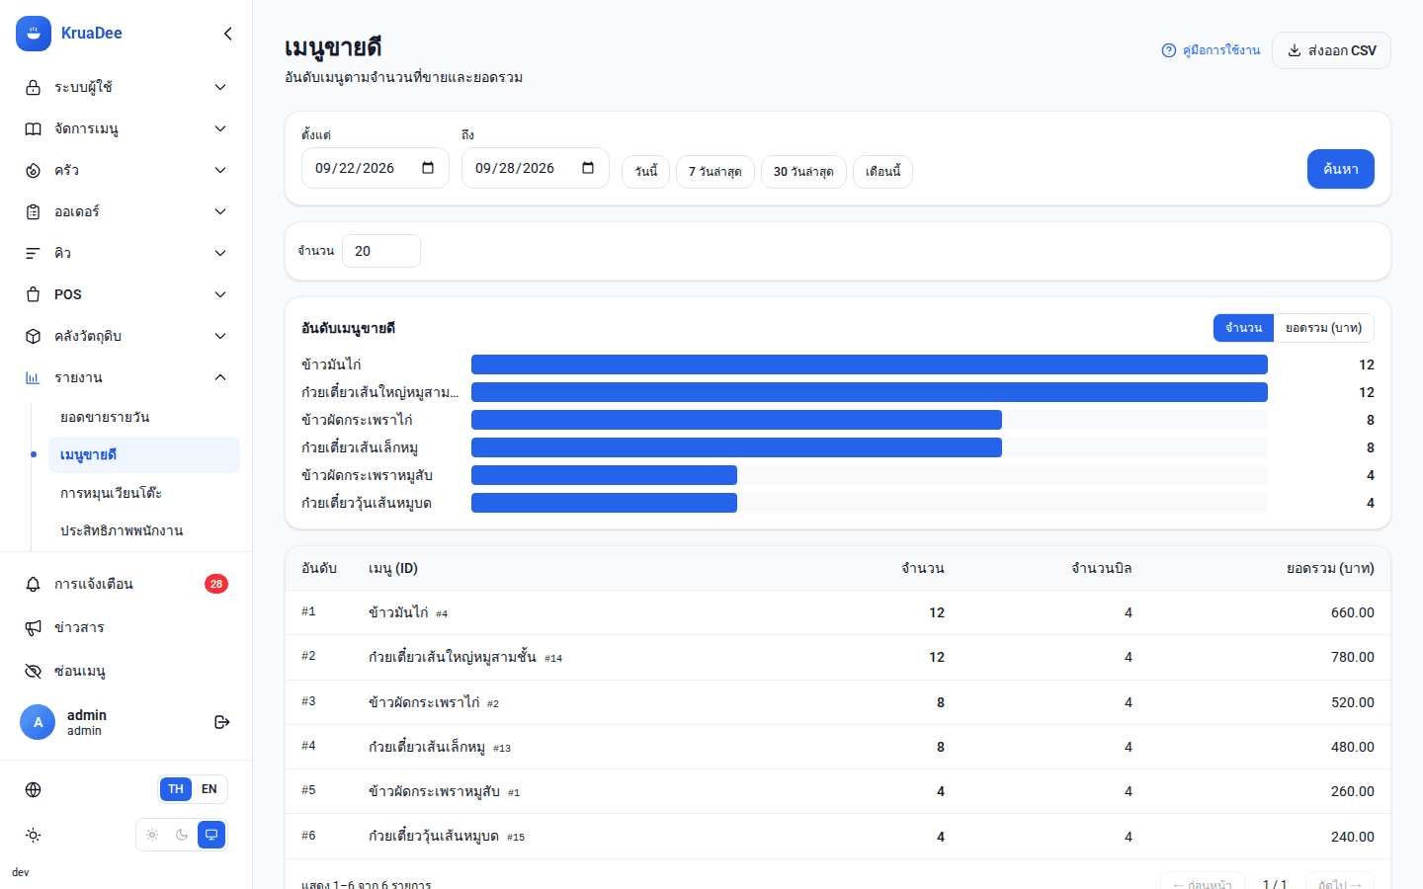1423x889 pixels.
Task: Collapse the รายงาน sidebar section
Action: pos(126,377)
